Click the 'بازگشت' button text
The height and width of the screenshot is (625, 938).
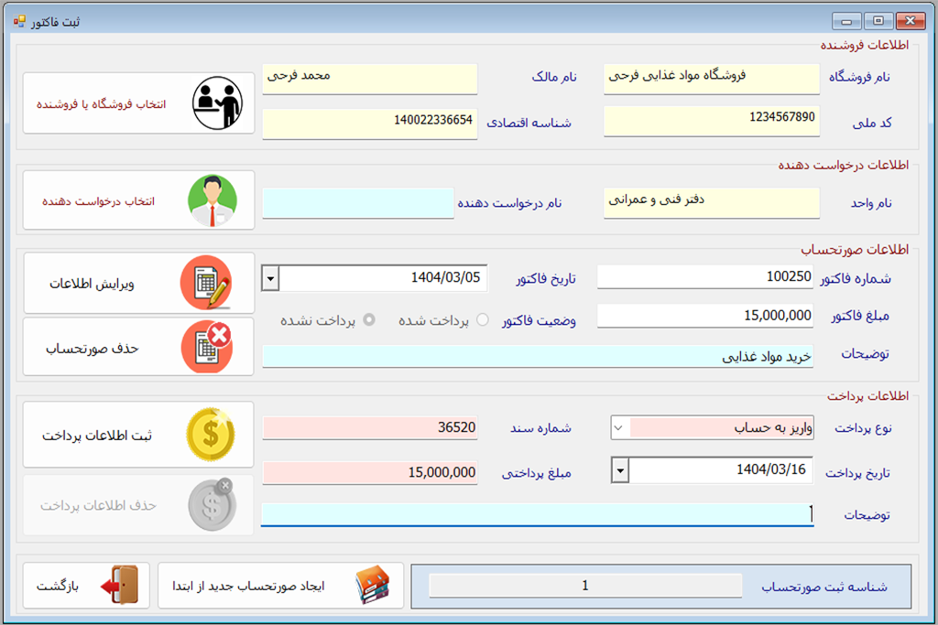pos(59,586)
